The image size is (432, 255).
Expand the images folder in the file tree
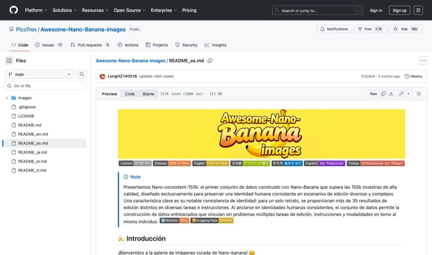tap(7, 98)
